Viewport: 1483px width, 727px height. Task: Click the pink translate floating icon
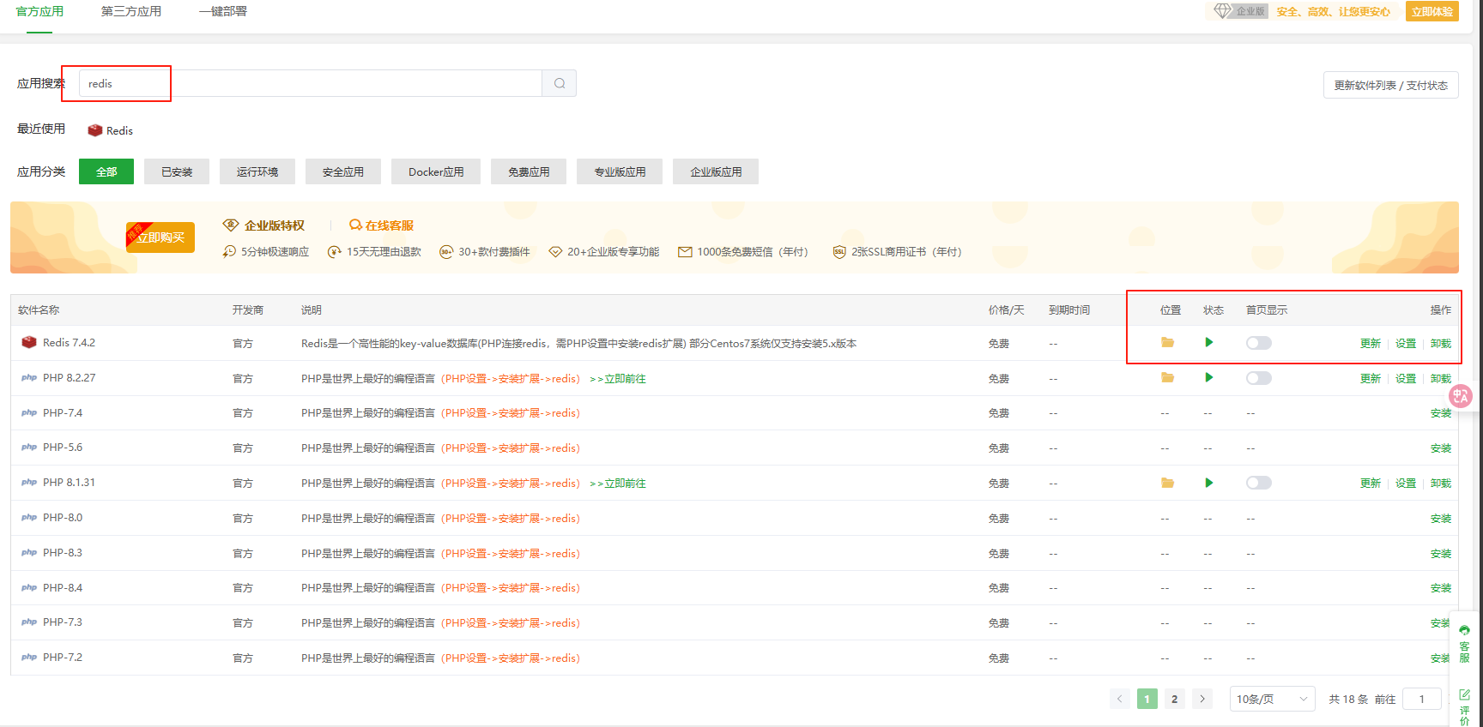point(1460,395)
